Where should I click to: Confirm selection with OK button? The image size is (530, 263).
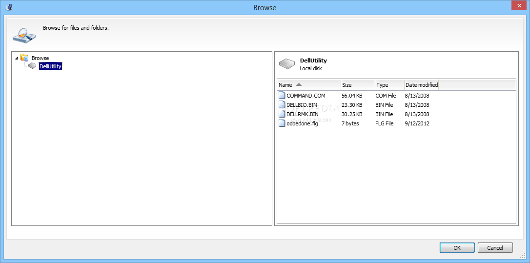[x=457, y=248]
